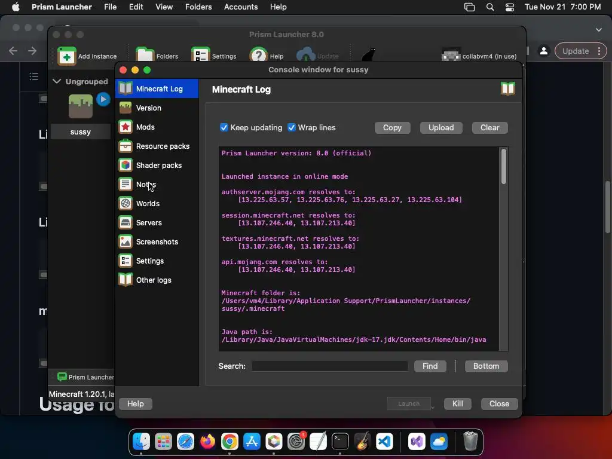Select Minecraft Log in sidebar
The image size is (612, 459).
click(157, 88)
